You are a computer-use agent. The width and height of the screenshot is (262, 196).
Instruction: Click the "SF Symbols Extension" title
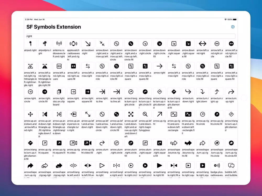pyautogui.click(x=54, y=27)
